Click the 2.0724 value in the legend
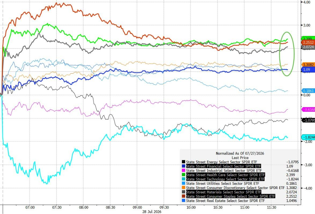Screen dimensions: 315x214 tap(292, 192)
